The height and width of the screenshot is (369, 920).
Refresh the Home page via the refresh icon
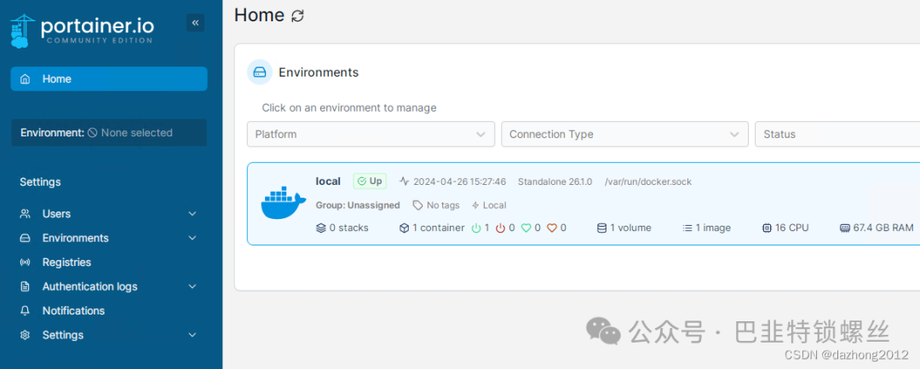(x=297, y=15)
